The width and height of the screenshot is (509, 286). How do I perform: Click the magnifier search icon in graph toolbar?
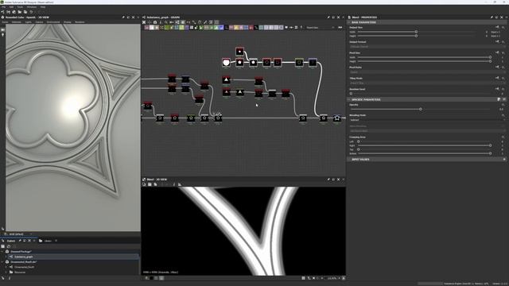(166, 22)
